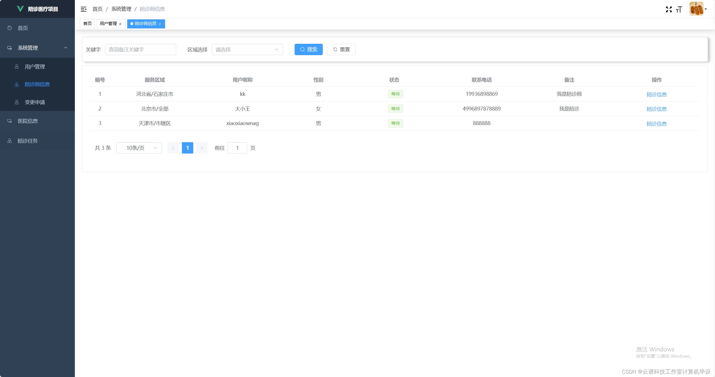The image size is (715, 377).
Task: Go to next page arrow in pagination
Action: pos(202,148)
